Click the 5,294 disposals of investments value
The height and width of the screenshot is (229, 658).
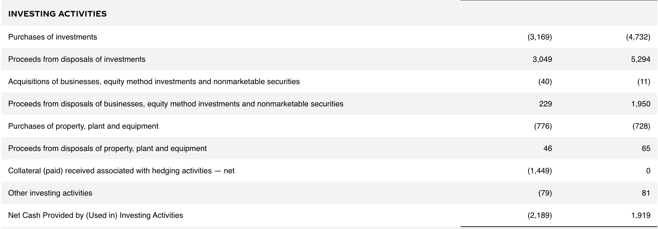640,59
